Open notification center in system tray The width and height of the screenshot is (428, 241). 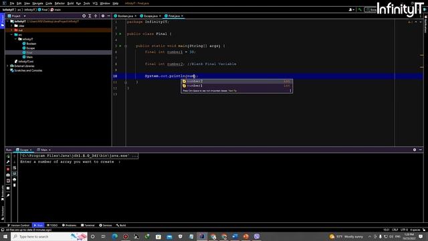[421, 236]
